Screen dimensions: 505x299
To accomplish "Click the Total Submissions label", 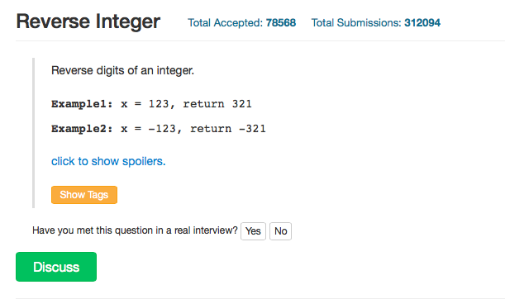I will click(356, 23).
